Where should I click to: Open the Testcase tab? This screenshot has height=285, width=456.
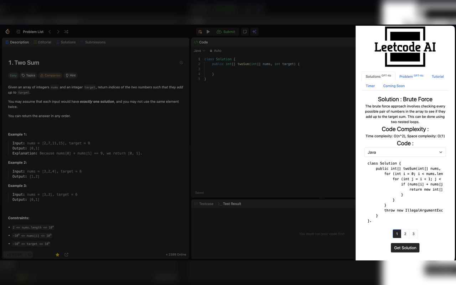point(204,204)
